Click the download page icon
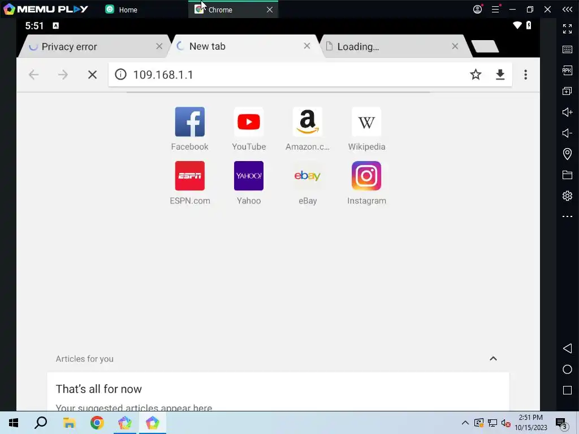 (x=500, y=75)
